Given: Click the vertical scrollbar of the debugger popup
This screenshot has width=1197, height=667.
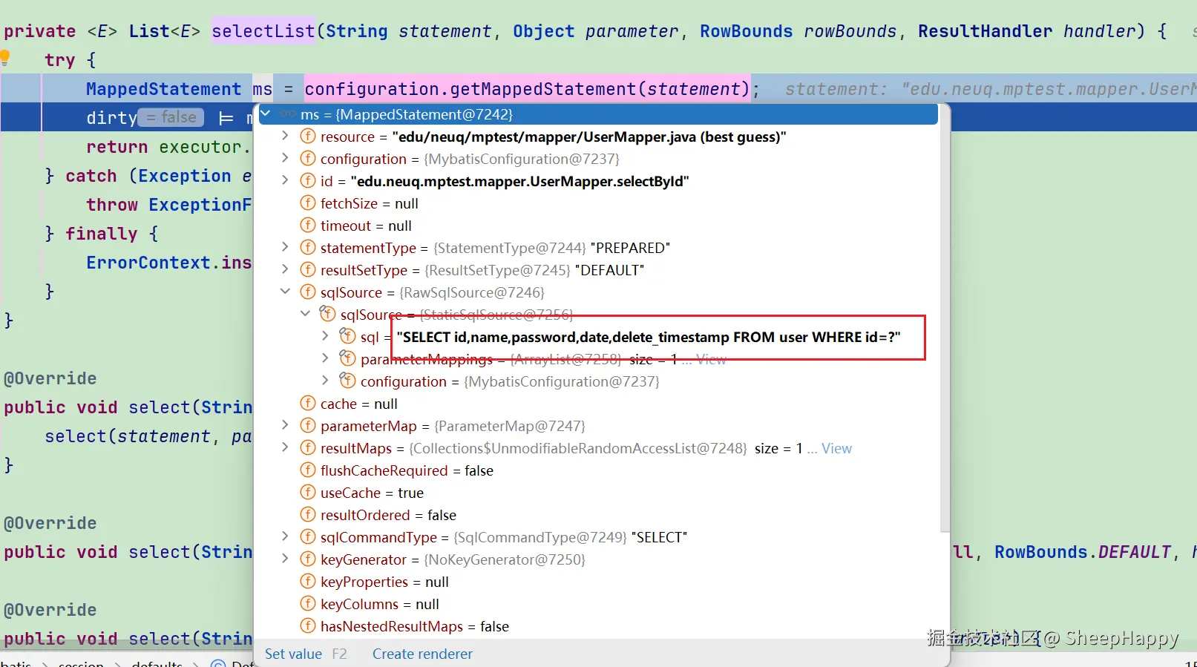Looking at the screenshot, I should tap(944, 319).
